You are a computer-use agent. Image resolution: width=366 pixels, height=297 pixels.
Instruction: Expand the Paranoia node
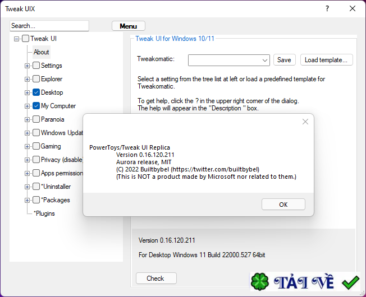(x=27, y=120)
